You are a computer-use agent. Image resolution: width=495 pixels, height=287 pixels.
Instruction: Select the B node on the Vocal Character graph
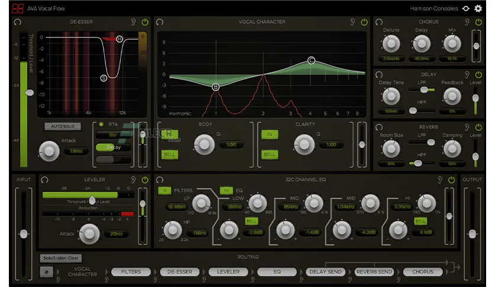(x=216, y=87)
